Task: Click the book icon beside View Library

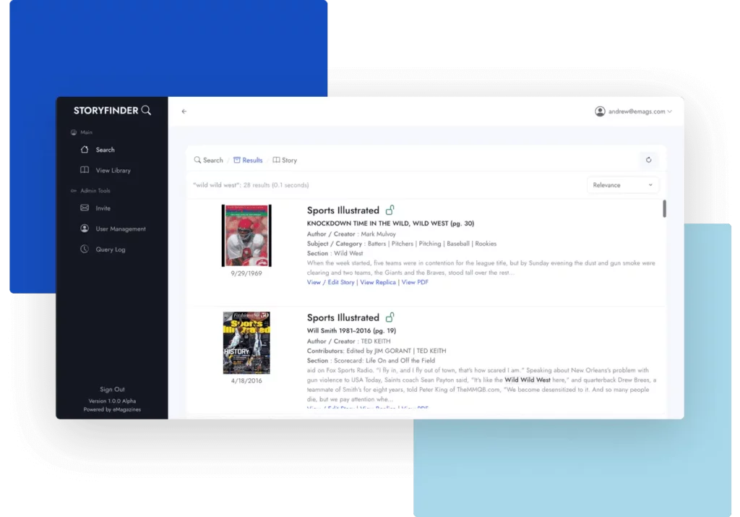Action: pos(85,170)
